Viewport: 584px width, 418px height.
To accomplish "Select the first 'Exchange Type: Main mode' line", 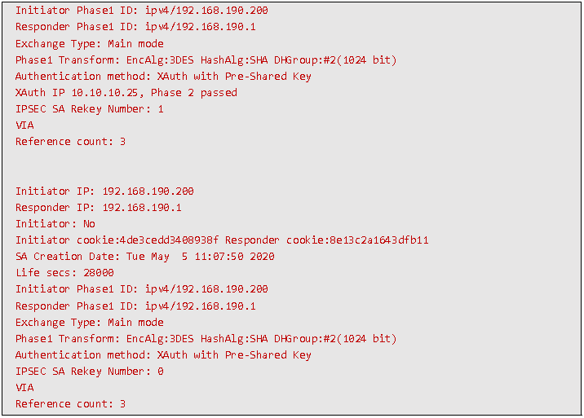I will [x=90, y=43].
